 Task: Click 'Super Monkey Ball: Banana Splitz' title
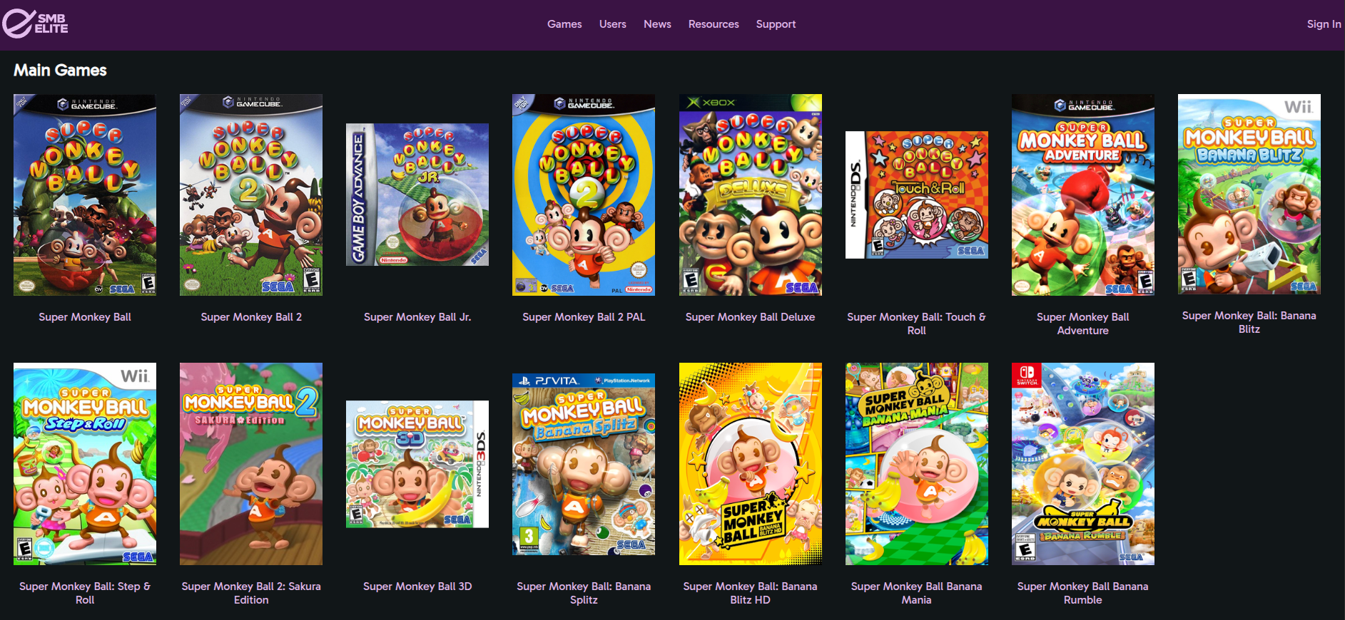584,593
